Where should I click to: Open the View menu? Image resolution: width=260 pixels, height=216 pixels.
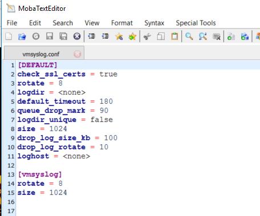pyautogui.click(x=92, y=23)
